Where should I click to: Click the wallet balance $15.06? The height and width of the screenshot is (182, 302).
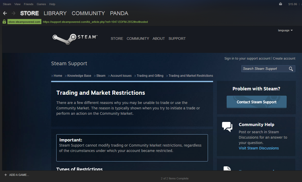[x=292, y=4]
